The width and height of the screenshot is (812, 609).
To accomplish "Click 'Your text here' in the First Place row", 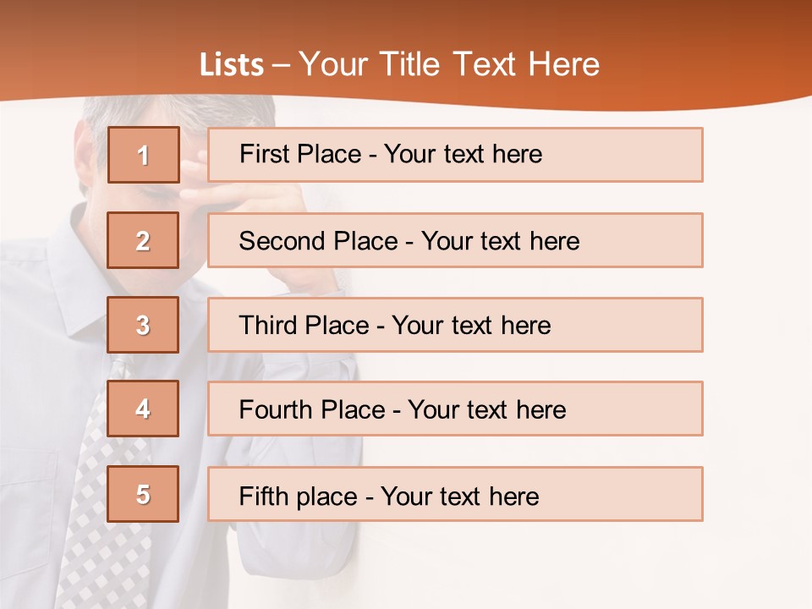I will pyautogui.click(x=463, y=155).
